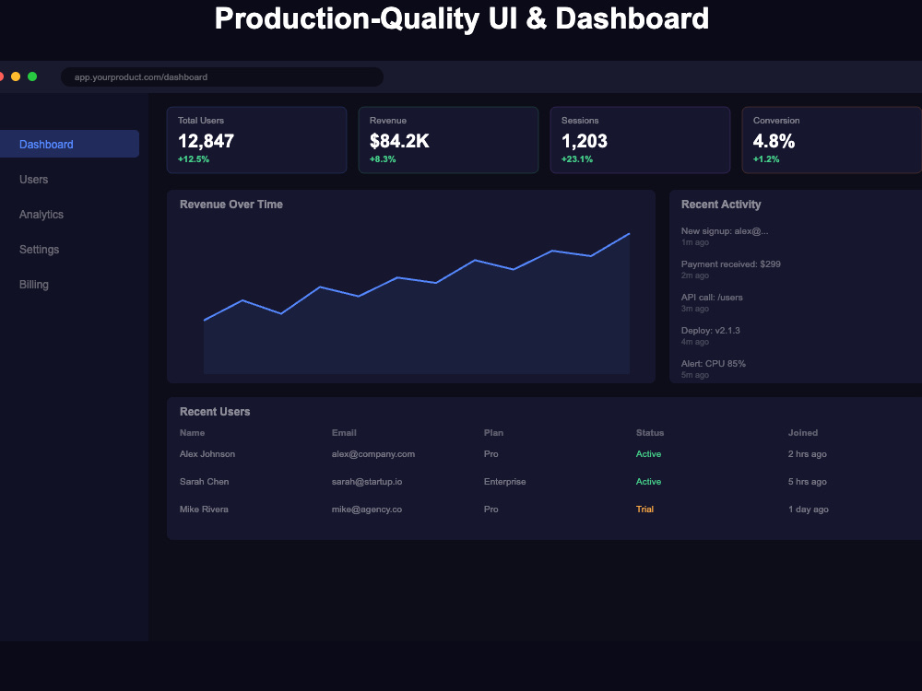Open the Conversion stat card
Image resolution: width=922 pixels, height=691 pixels.
(832, 140)
